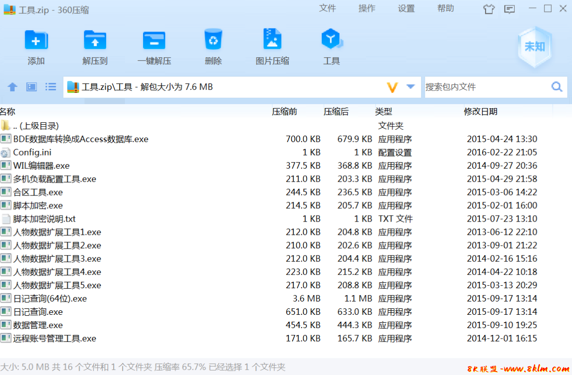Click the 解压到 (Extract to) icon
The image size is (572, 375).
coord(95,41)
